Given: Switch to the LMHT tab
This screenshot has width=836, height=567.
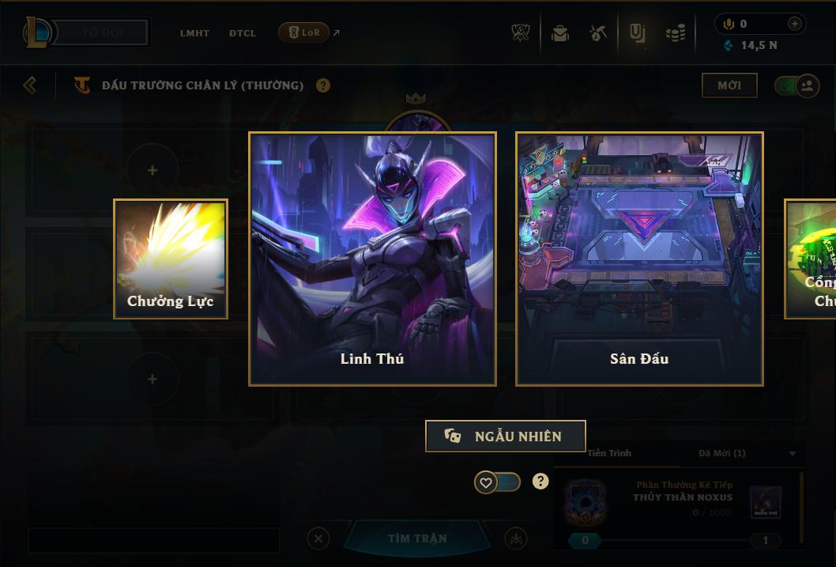Looking at the screenshot, I should [x=194, y=33].
